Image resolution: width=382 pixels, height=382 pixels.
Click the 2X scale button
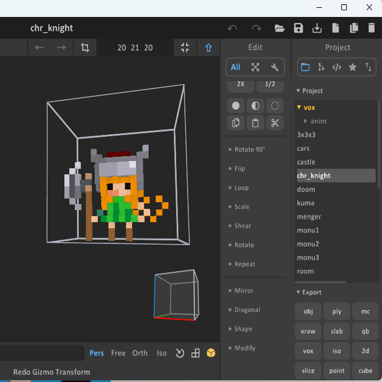point(240,85)
